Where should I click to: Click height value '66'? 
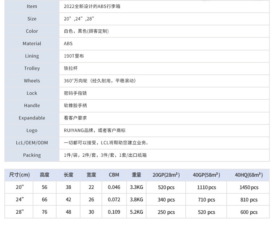[x=45, y=200]
